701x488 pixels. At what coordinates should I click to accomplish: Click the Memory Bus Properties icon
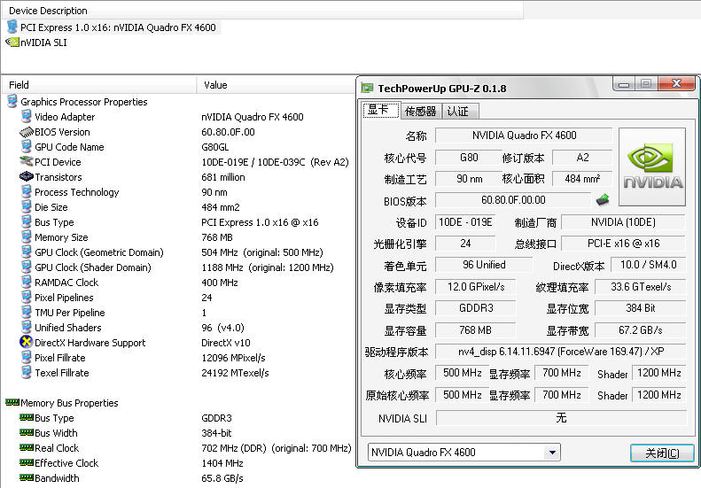click(x=12, y=402)
